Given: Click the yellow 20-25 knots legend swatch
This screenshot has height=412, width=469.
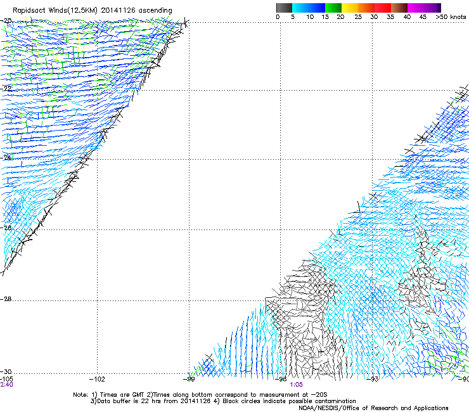Looking at the screenshot, I should pos(350,8).
